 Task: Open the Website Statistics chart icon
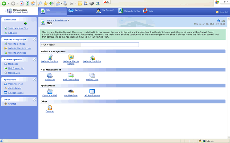point(92,57)
